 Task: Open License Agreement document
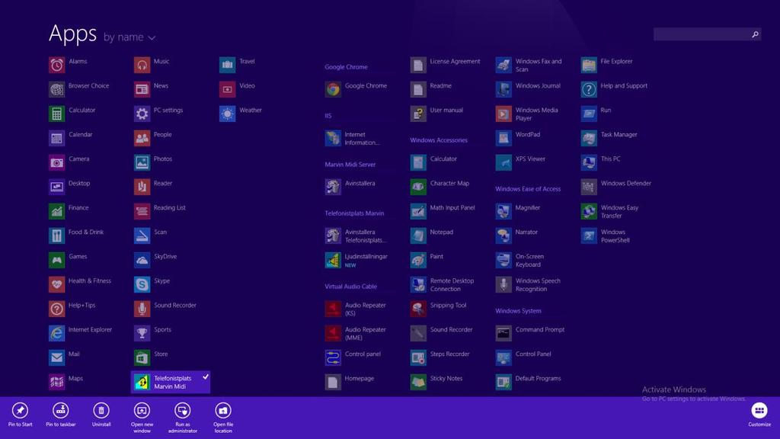click(x=445, y=65)
